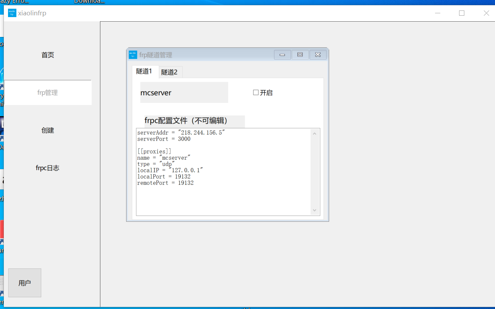
Task: Click the scrollbar up arrow in the config viewer
Action: pyautogui.click(x=314, y=133)
